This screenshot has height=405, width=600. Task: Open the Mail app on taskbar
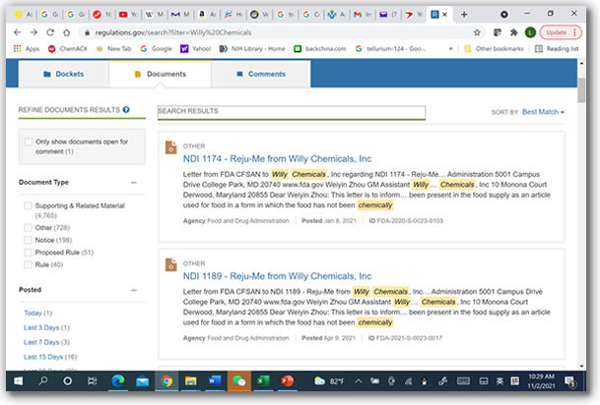coord(142,381)
